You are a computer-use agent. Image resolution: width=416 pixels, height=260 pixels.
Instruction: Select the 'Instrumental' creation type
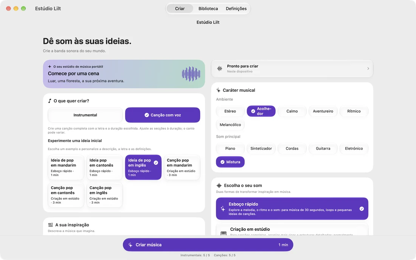(85, 115)
